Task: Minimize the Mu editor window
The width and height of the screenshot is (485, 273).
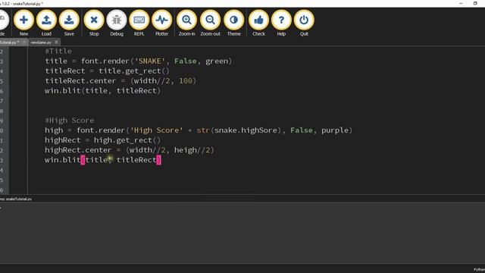Action: pos(461,3)
